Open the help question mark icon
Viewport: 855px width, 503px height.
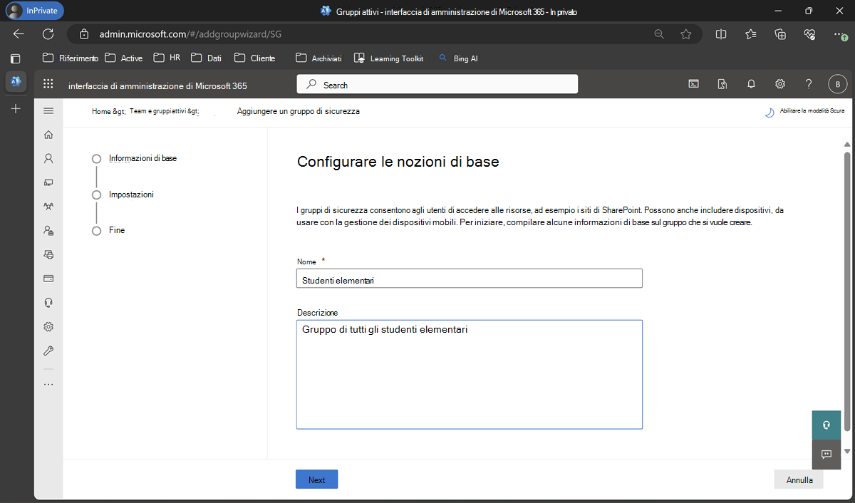[x=809, y=84]
